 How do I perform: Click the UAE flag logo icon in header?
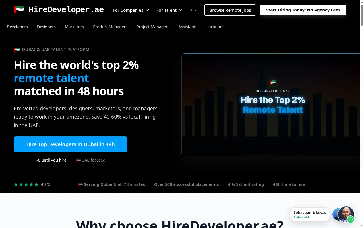click(x=19, y=9)
